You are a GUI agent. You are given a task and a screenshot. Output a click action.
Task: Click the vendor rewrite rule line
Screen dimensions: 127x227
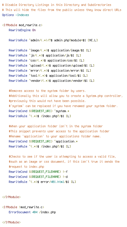click(x=51, y=81)
